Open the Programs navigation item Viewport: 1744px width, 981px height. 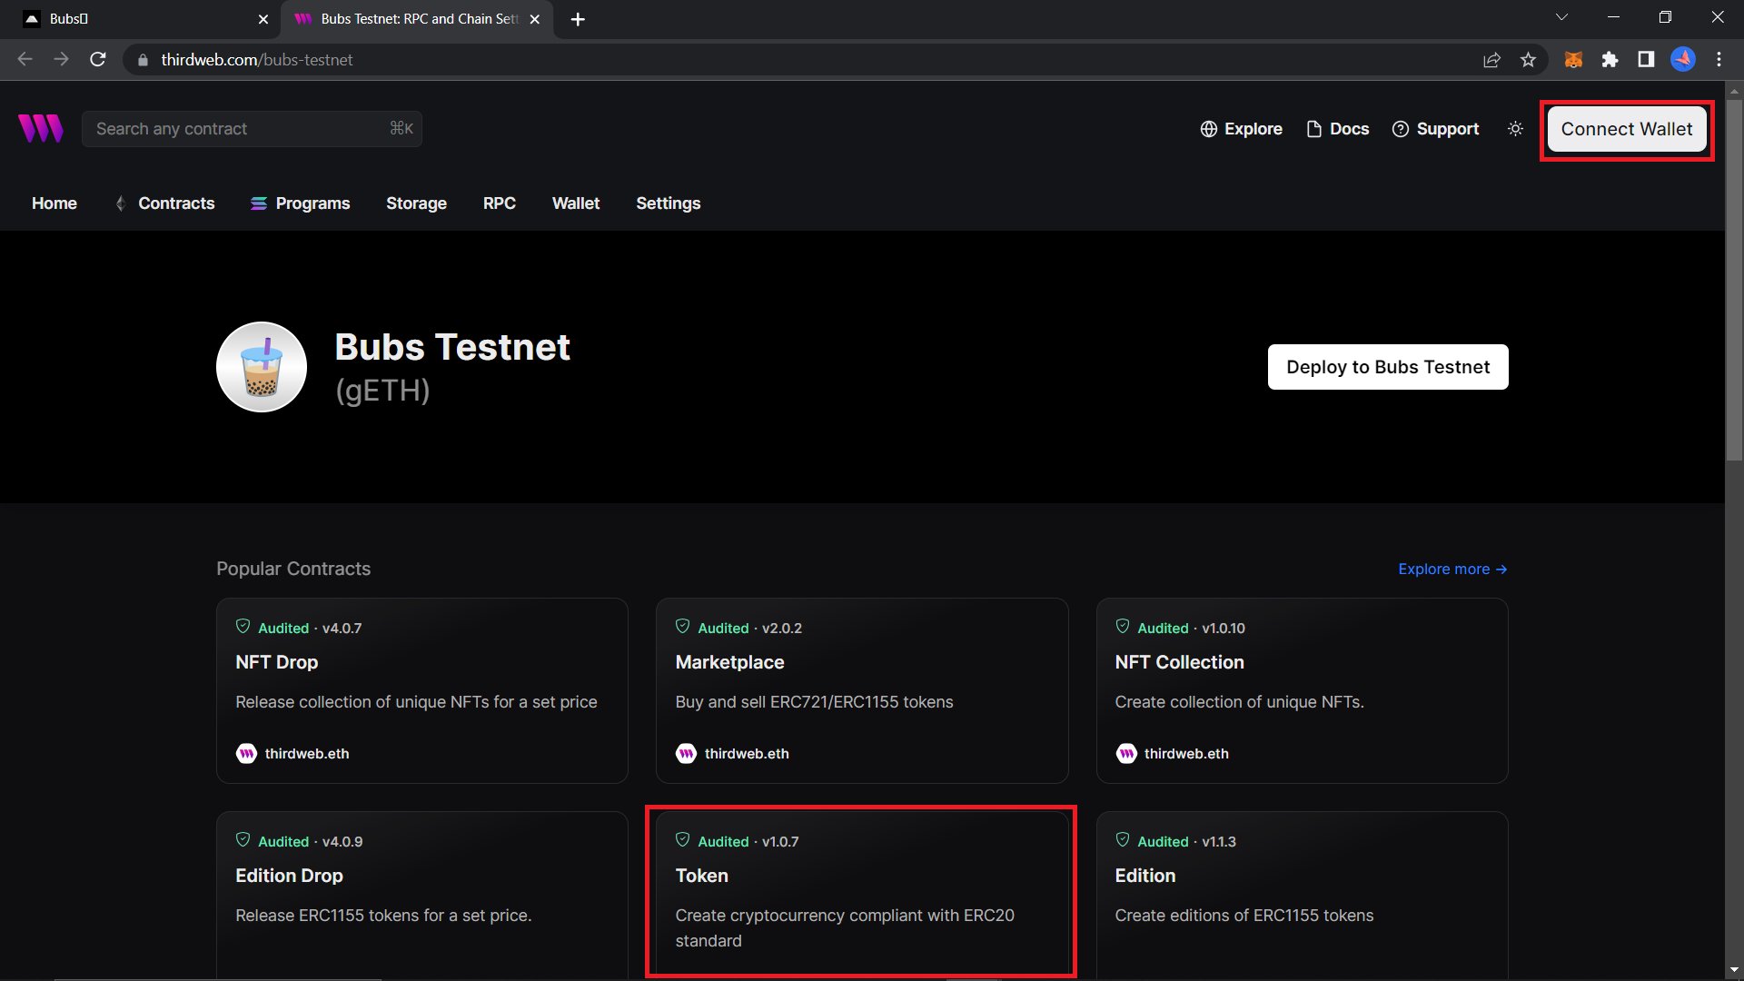tap(312, 203)
